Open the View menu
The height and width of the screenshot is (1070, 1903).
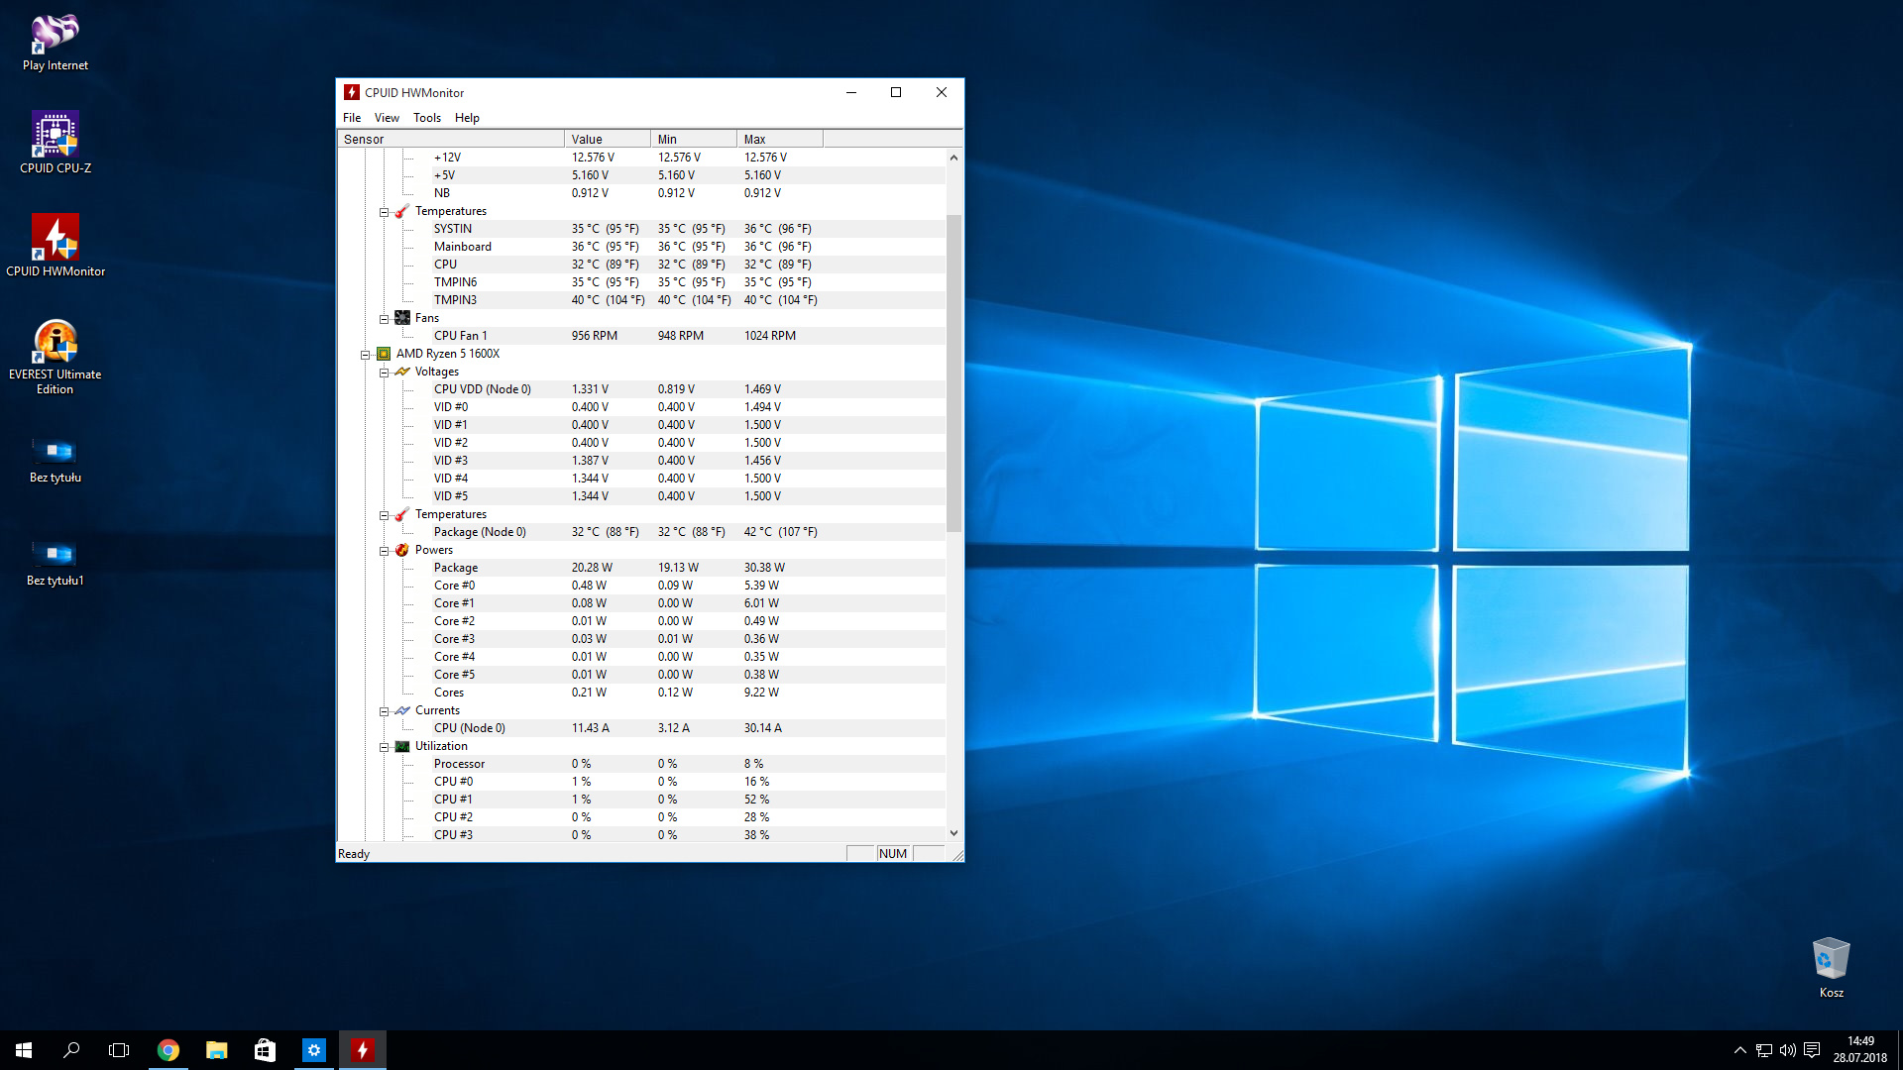[387, 118]
